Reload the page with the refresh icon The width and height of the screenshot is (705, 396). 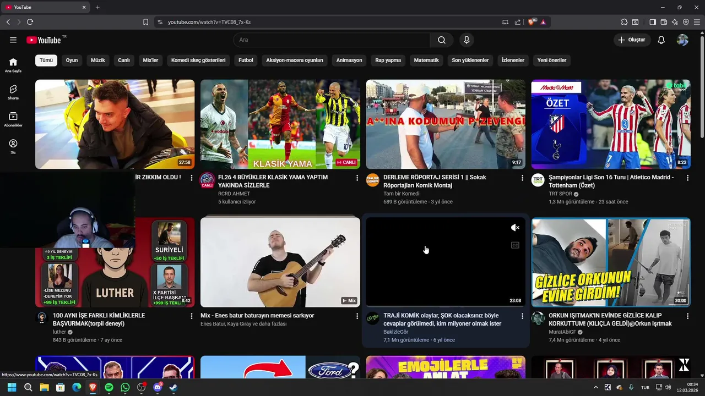tap(30, 22)
